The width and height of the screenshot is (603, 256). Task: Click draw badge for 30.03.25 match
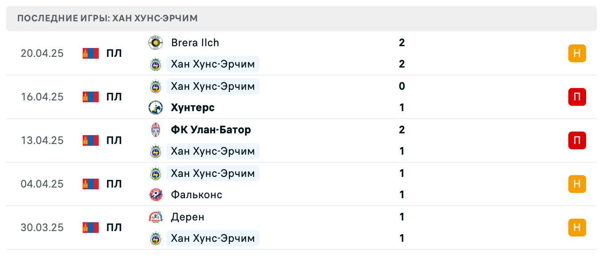pos(577,228)
